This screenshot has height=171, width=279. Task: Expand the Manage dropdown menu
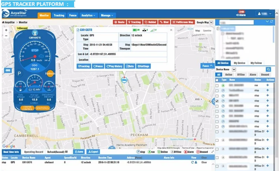pyautogui.click(x=107, y=15)
